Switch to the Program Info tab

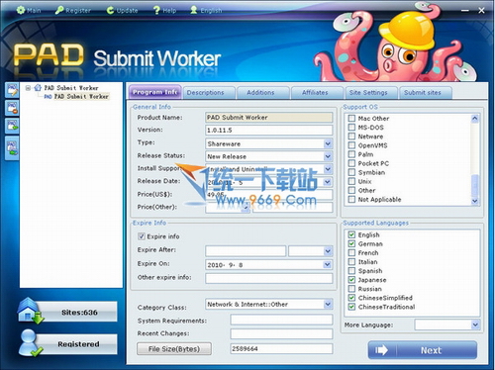pos(154,92)
